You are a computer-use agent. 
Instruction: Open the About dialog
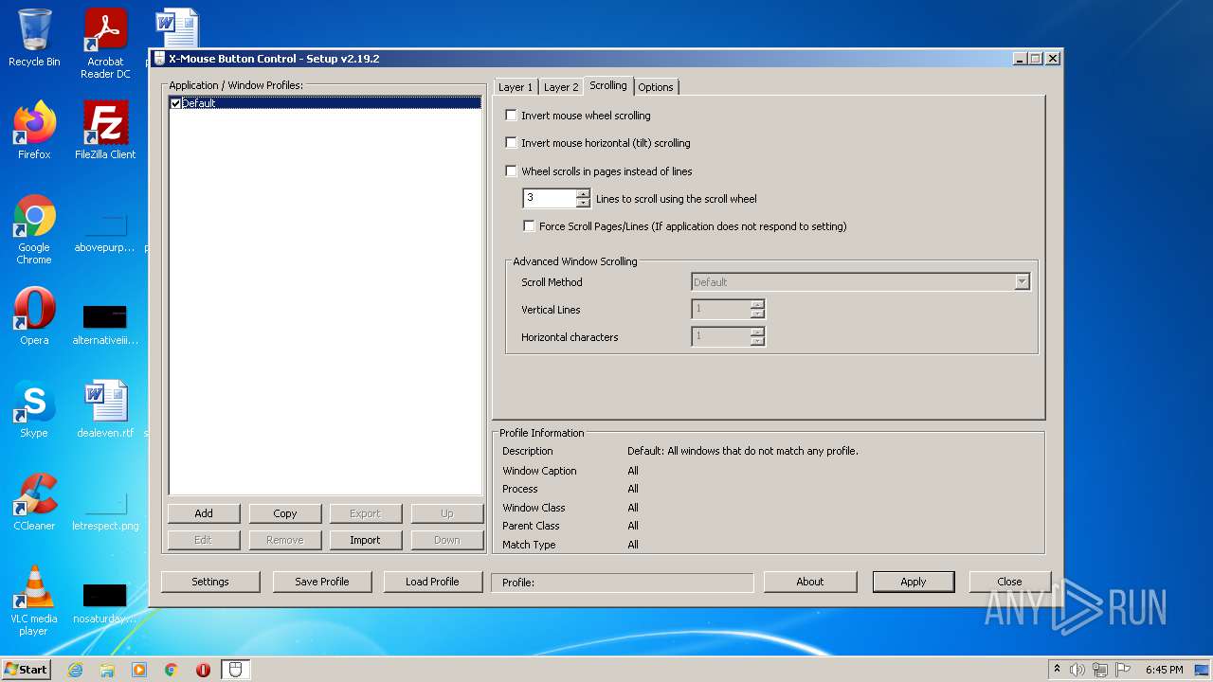tap(810, 582)
